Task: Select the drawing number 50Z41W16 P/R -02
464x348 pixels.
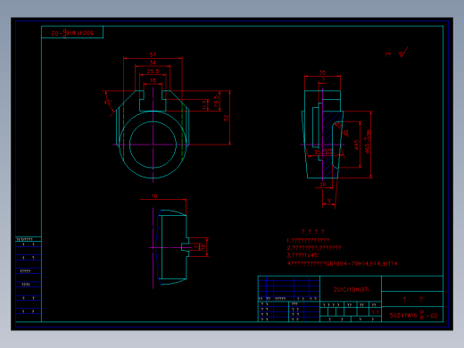Action: pos(413,315)
